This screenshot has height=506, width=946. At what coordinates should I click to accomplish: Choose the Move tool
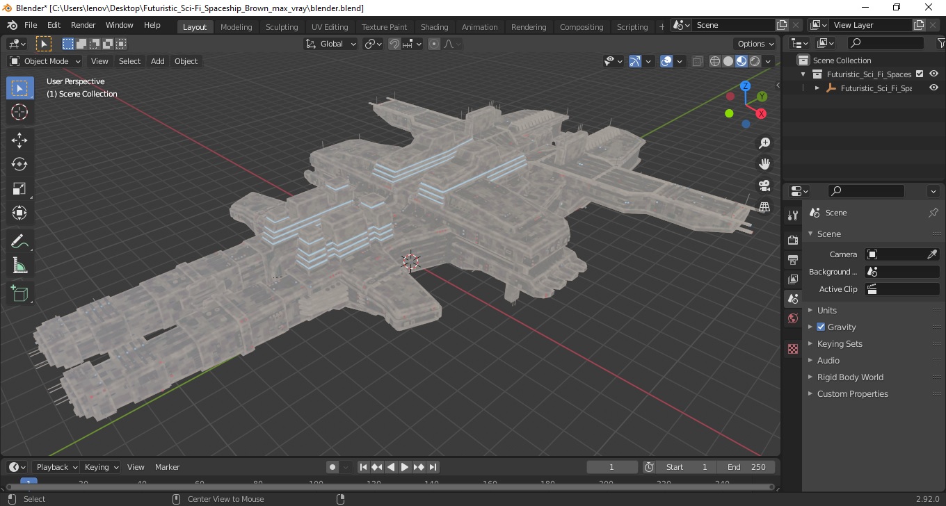(x=19, y=140)
